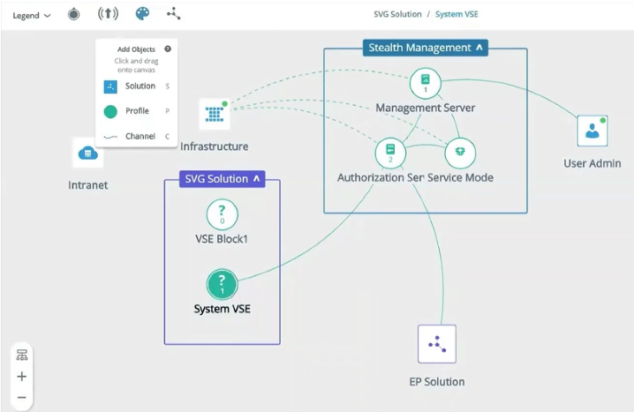Click the broadcast upload arrow icon
This screenshot has width=634, height=412.
click(x=107, y=14)
